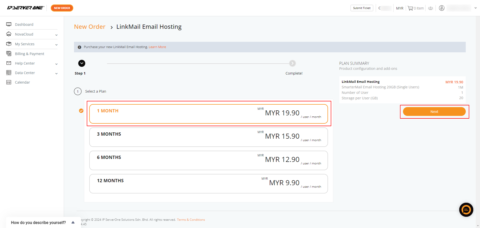Open the NovaCloud menu item
This screenshot has width=480, height=228.
click(x=24, y=34)
